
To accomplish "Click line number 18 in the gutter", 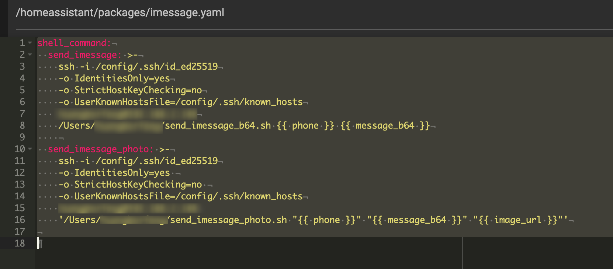I will (20, 244).
